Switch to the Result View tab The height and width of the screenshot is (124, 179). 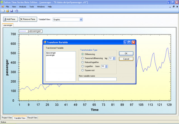(32, 118)
